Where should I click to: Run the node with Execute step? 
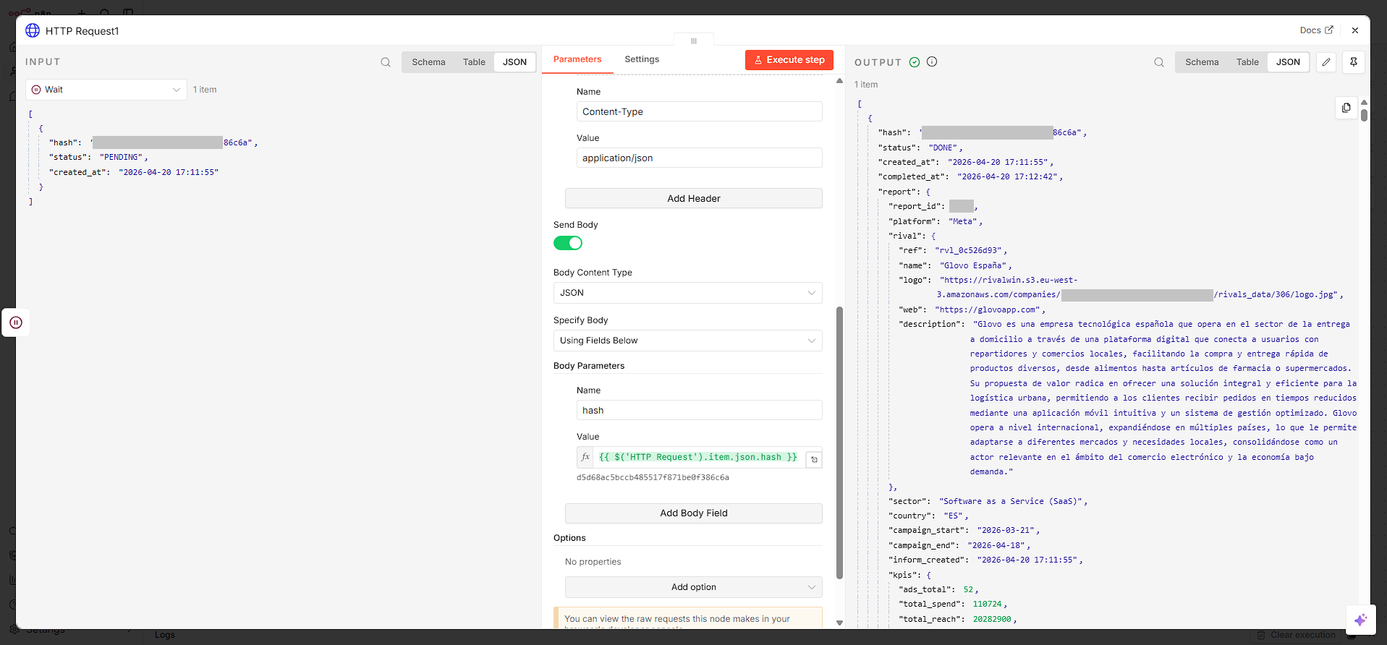[789, 60]
